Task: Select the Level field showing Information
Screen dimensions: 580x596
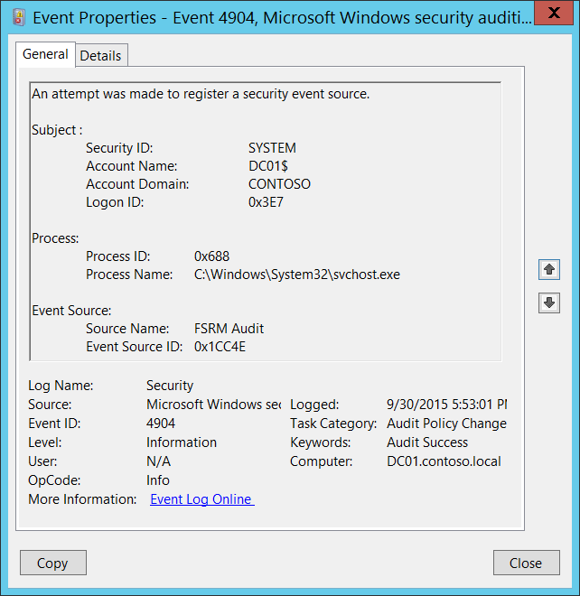Action: (x=182, y=442)
